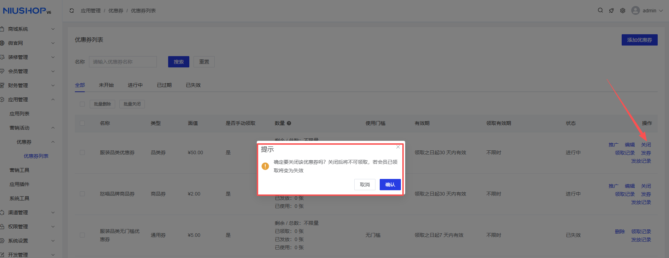Image resolution: width=669 pixels, height=258 pixels.
Task: Toggle the select-all checkbox in table header
Action: coord(82,123)
